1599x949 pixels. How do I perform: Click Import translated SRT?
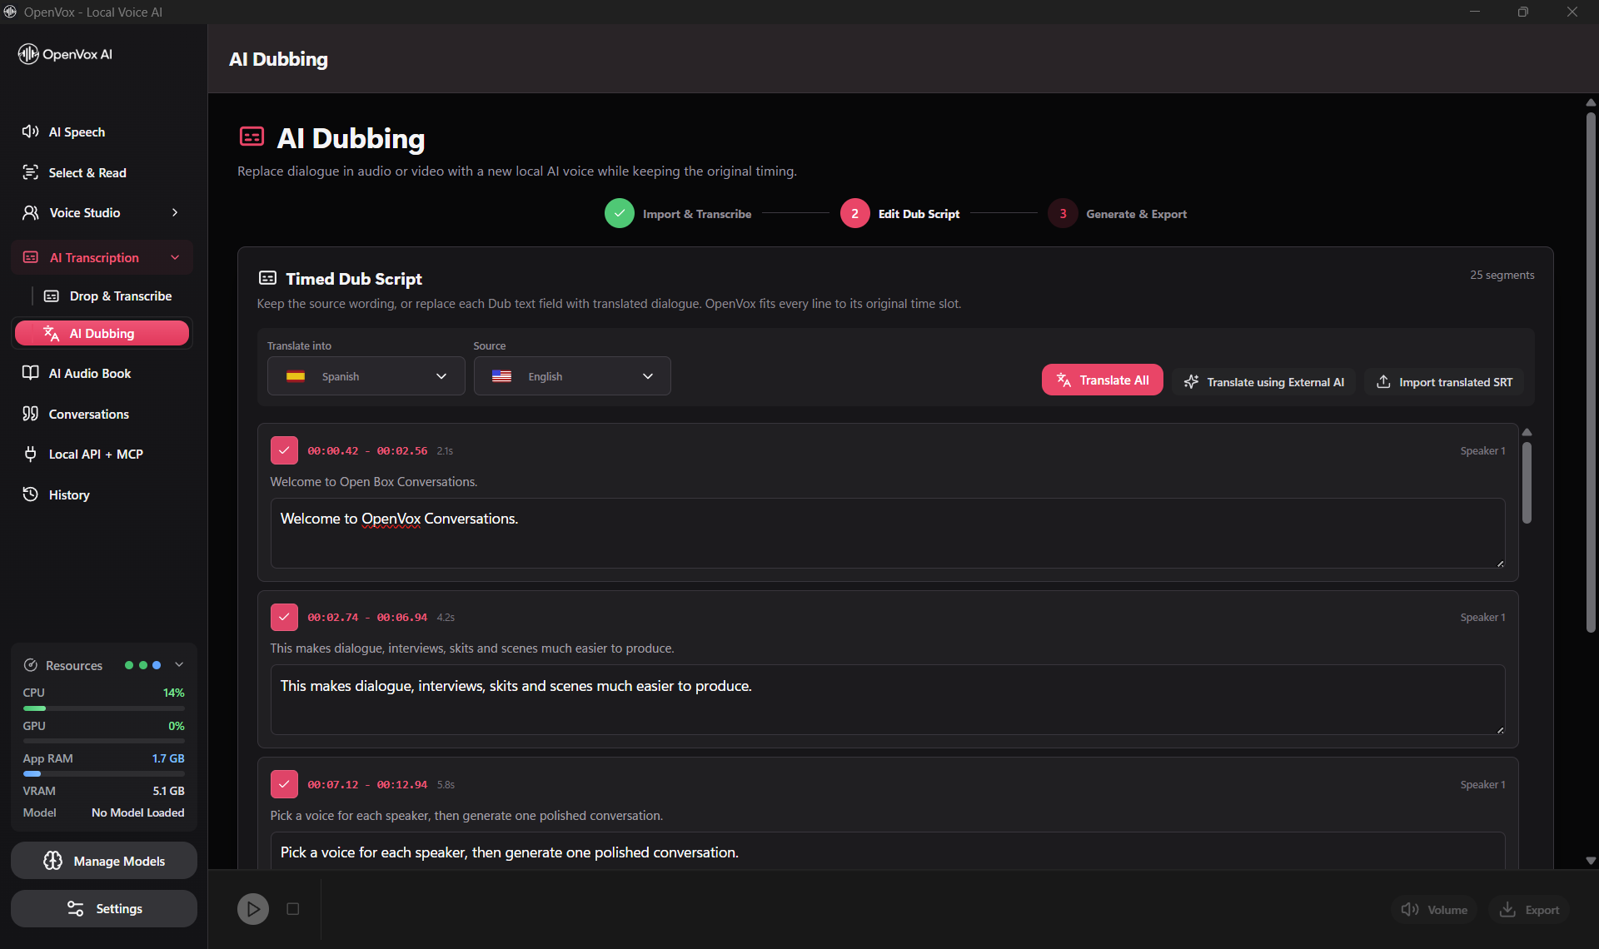pos(1444,382)
